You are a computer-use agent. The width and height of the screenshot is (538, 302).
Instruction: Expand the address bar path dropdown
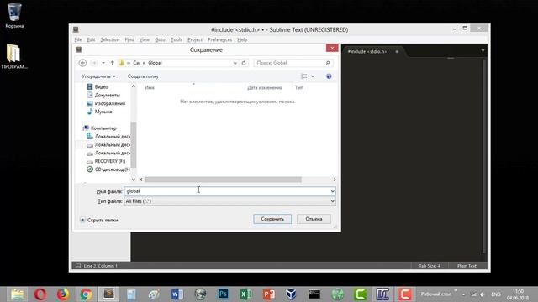click(x=235, y=63)
